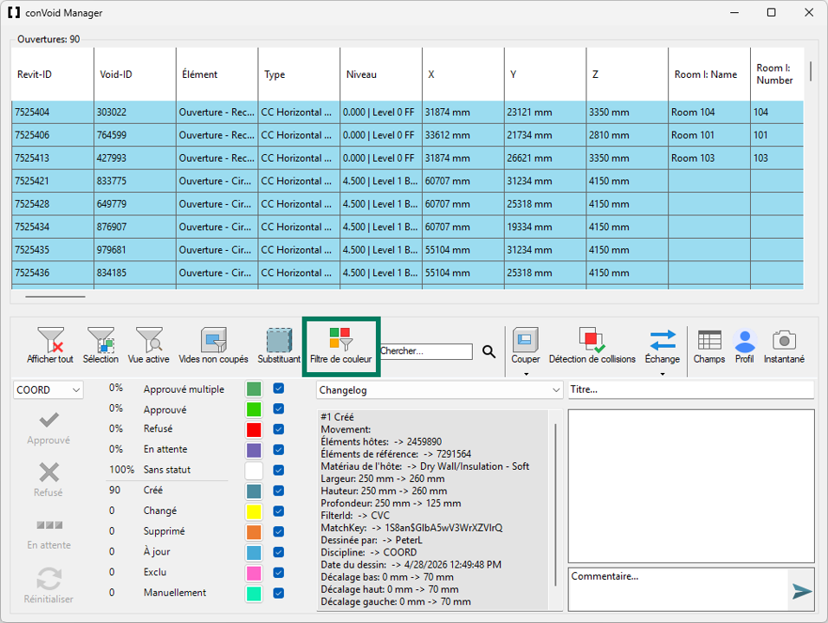Click the conVoid Manager title icon
Viewport: 828px width, 623px height.
point(14,13)
